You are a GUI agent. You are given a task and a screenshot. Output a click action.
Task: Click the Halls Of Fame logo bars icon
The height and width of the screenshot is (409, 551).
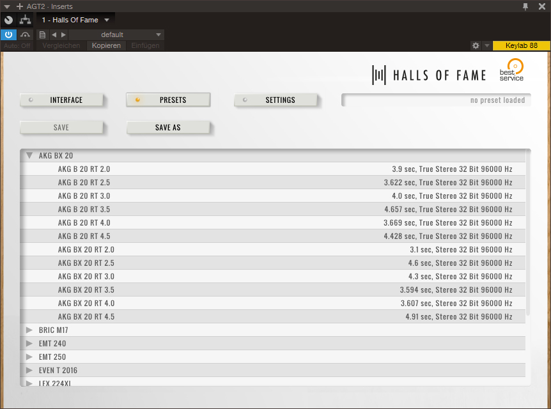(379, 75)
